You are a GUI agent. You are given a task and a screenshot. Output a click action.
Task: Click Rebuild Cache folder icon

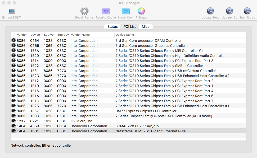[106, 11]
